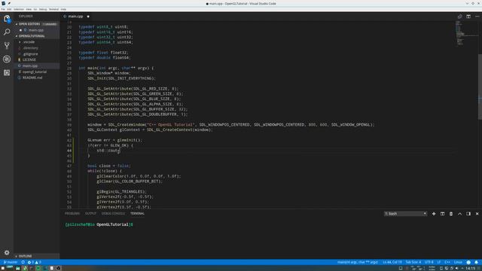This screenshot has height=271, width=482.
Task: Click the 1 UNSAVED badge in Open Editors
Action: 50,24
